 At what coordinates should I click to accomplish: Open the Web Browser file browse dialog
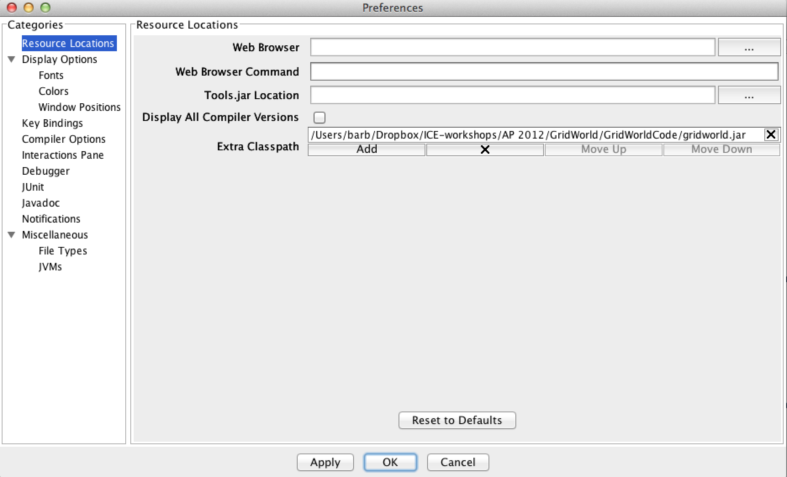click(x=749, y=47)
